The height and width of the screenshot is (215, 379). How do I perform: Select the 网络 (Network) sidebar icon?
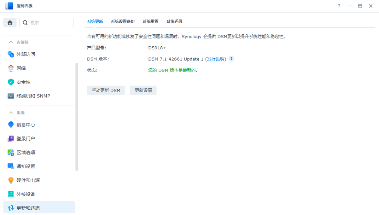11,68
